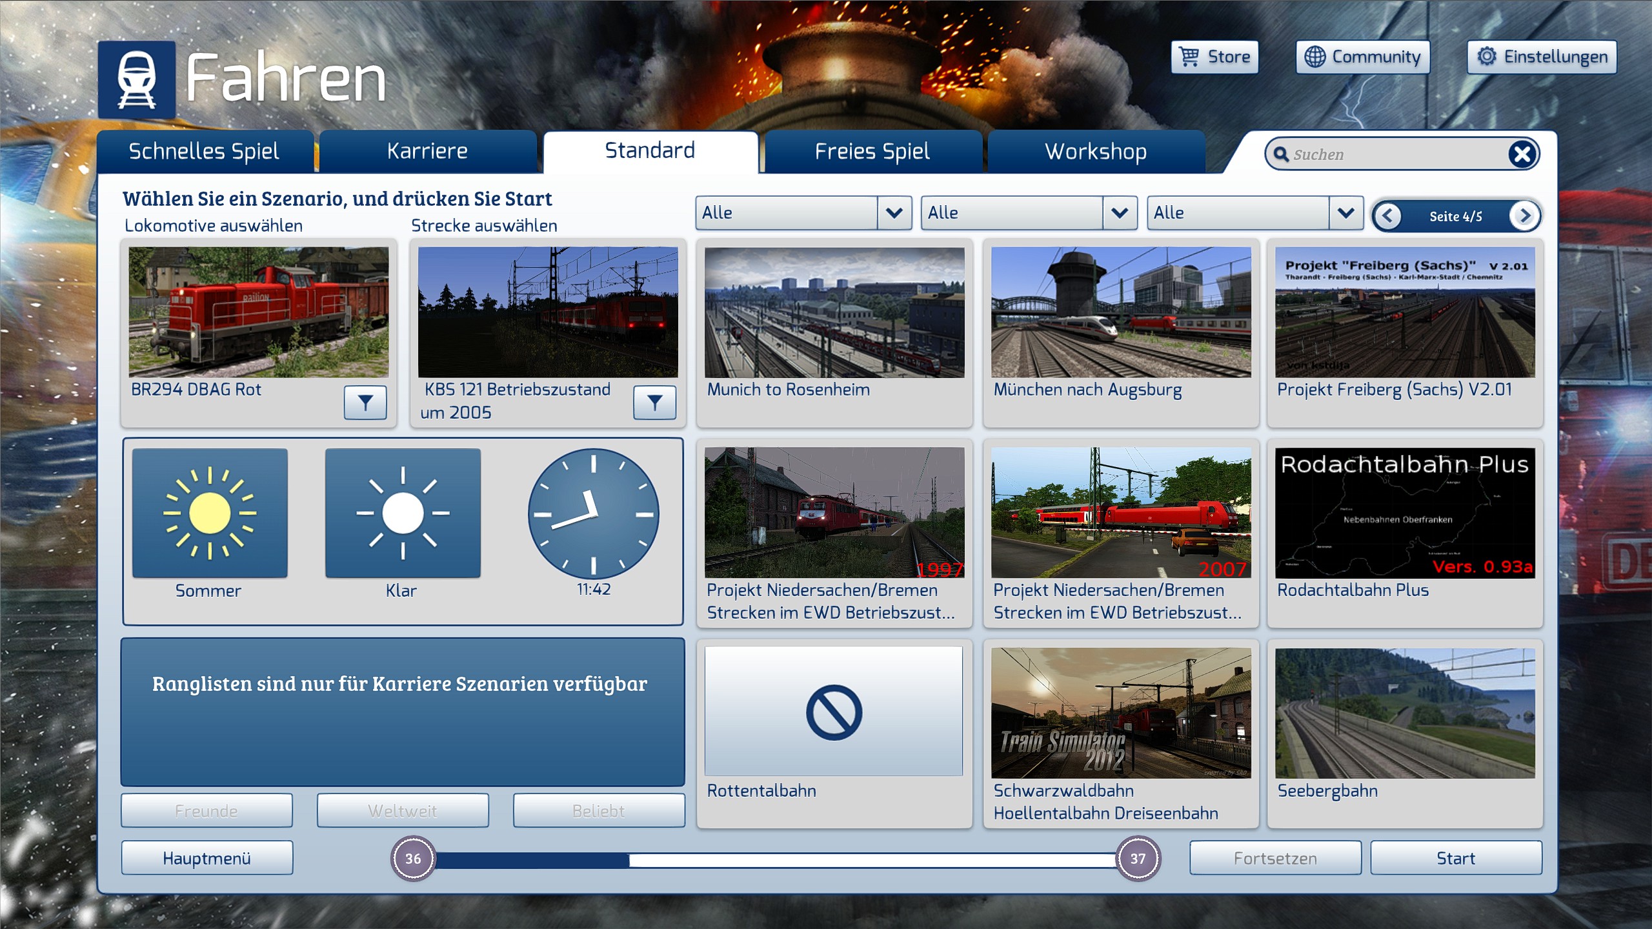1652x929 pixels.
Task: Expand the first Alle dropdown
Action: click(x=894, y=213)
